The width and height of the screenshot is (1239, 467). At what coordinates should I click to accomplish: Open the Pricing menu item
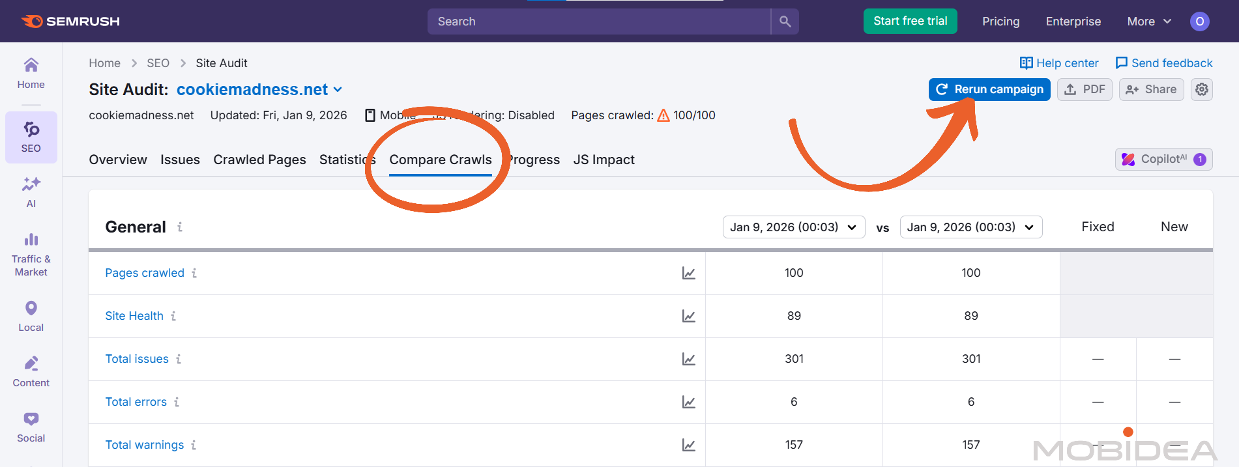1000,21
